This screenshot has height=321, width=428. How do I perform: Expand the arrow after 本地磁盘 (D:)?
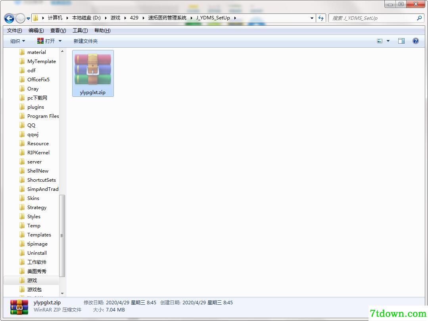(106, 18)
